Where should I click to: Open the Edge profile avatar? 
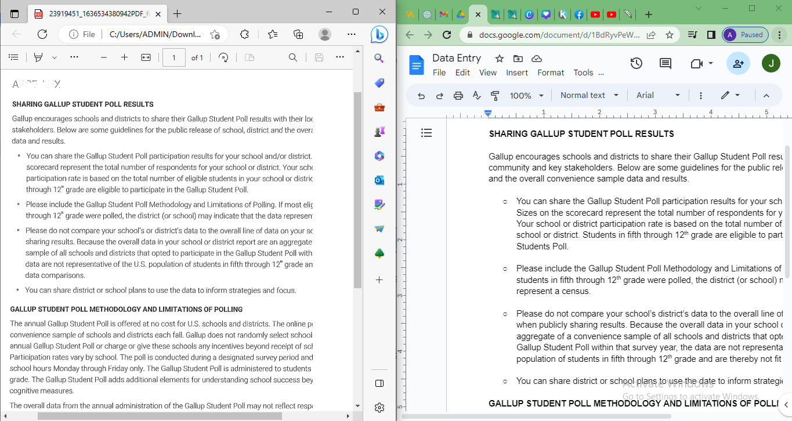(x=325, y=34)
